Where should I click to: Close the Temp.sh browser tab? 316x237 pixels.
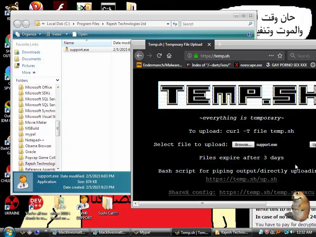click(209, 44)
